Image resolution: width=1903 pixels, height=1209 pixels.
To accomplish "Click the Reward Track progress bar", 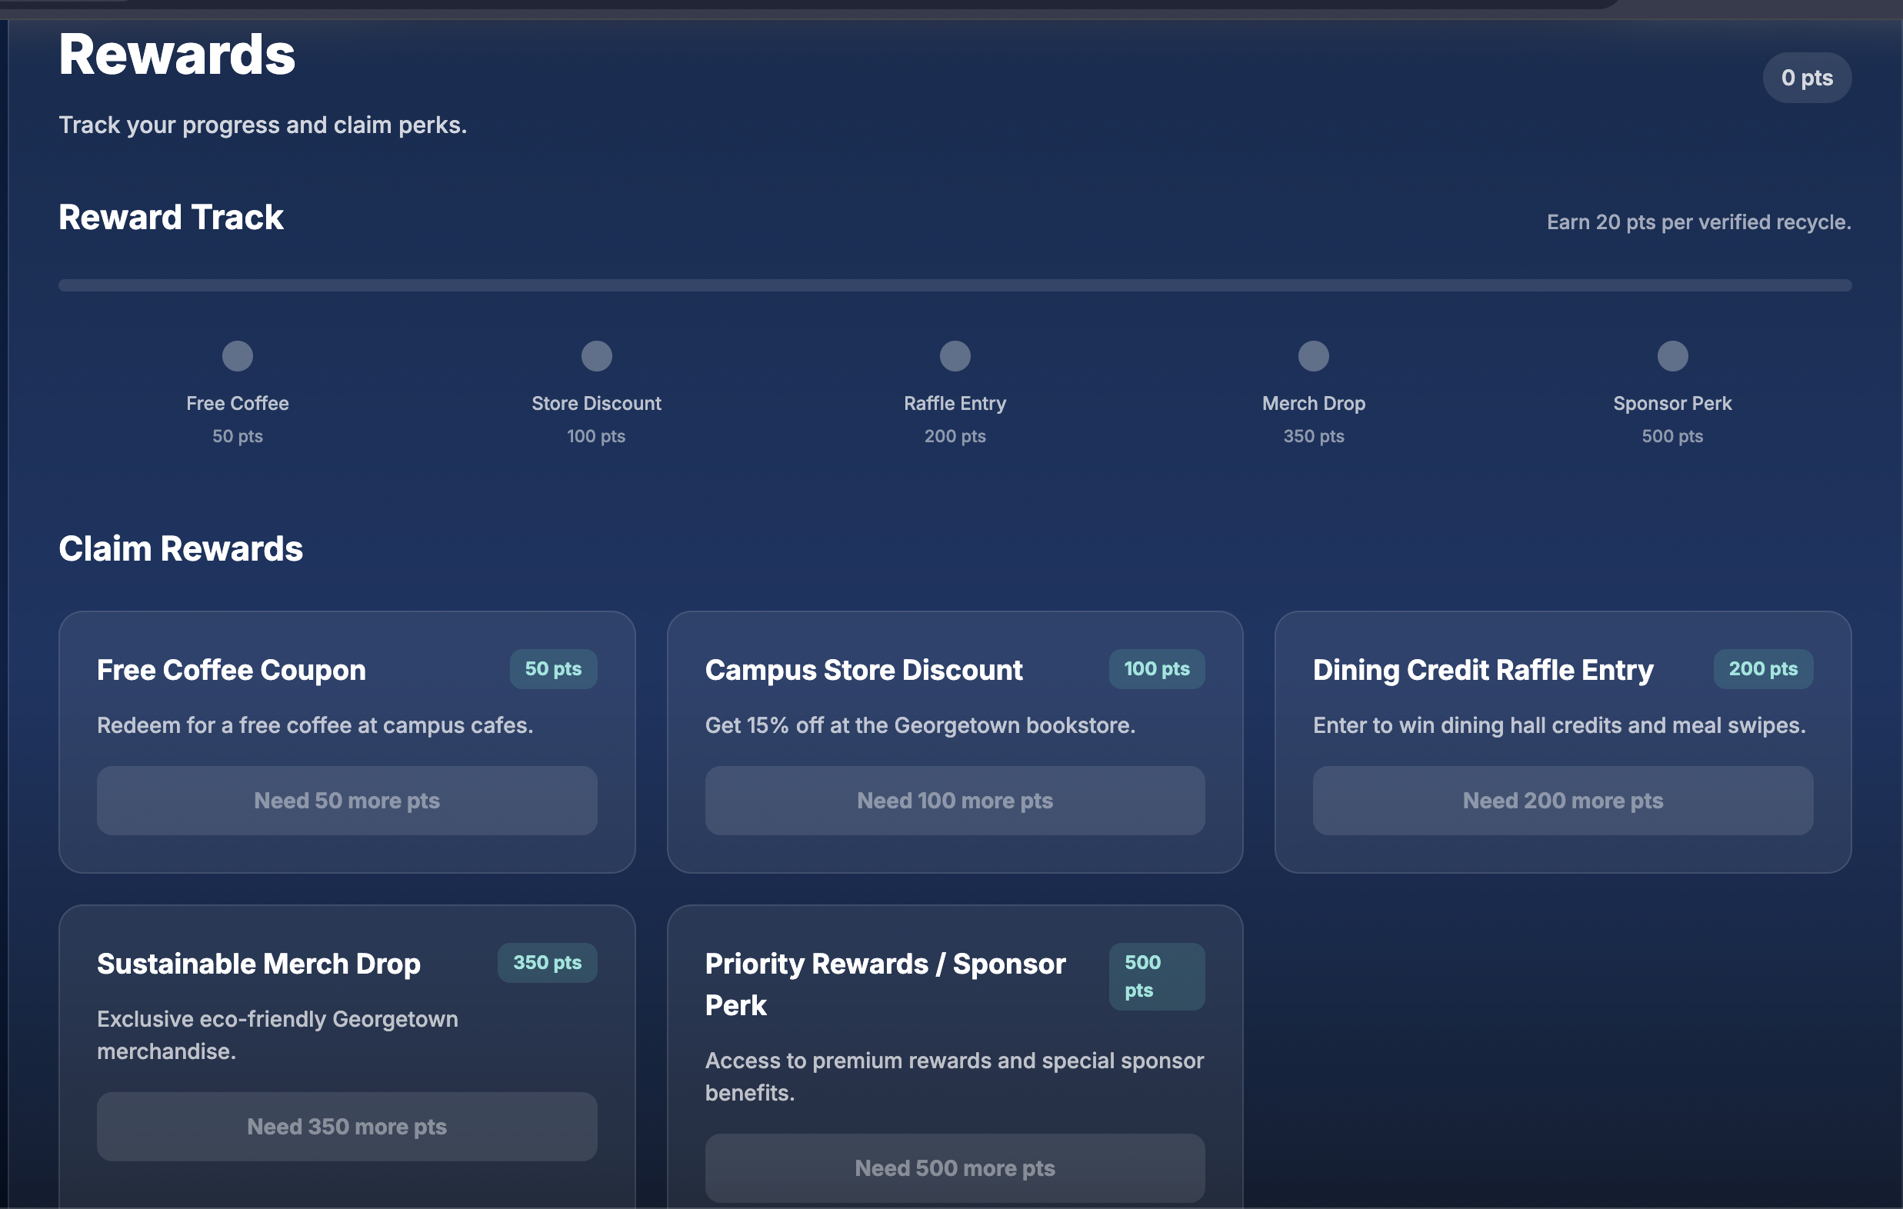I will pos(955,285).
